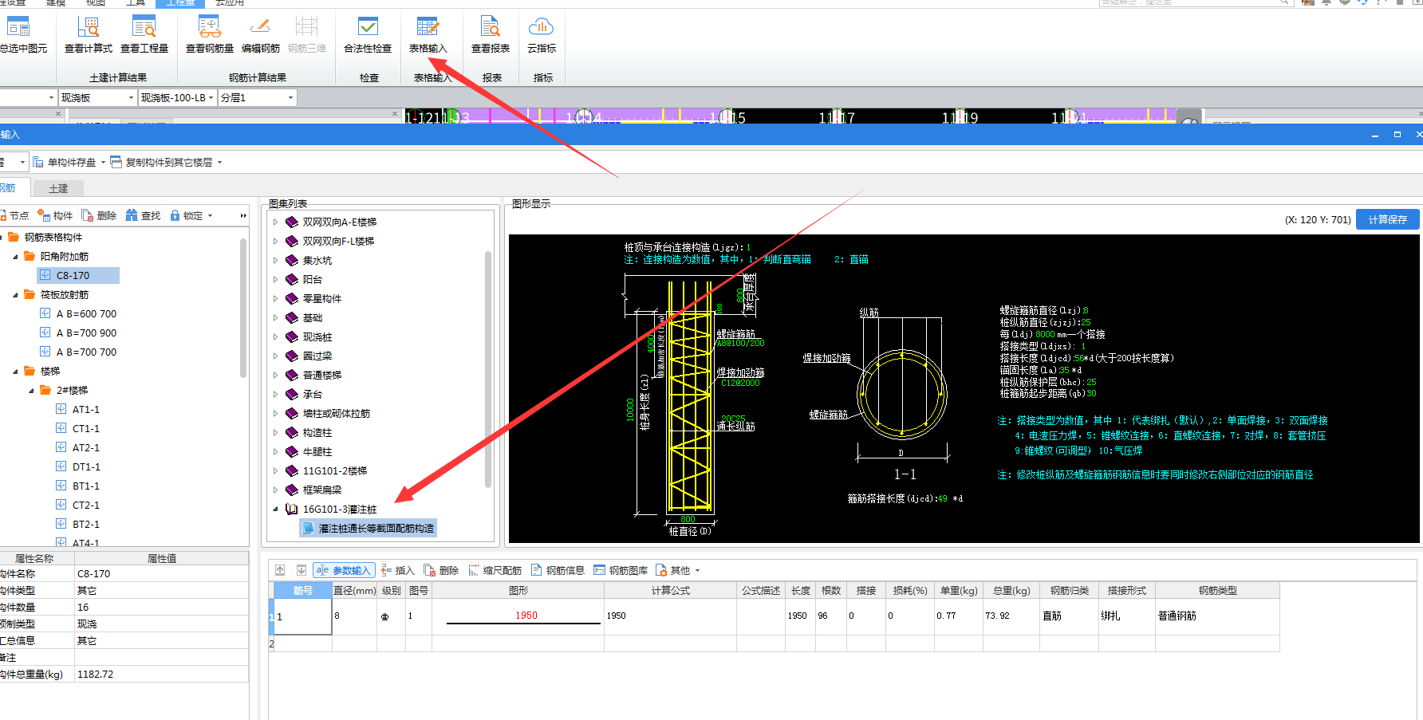Click the 单构件存盘 icon button
Screen dimensions: 1423x720
pyautogui.click(x=65, y=162)
